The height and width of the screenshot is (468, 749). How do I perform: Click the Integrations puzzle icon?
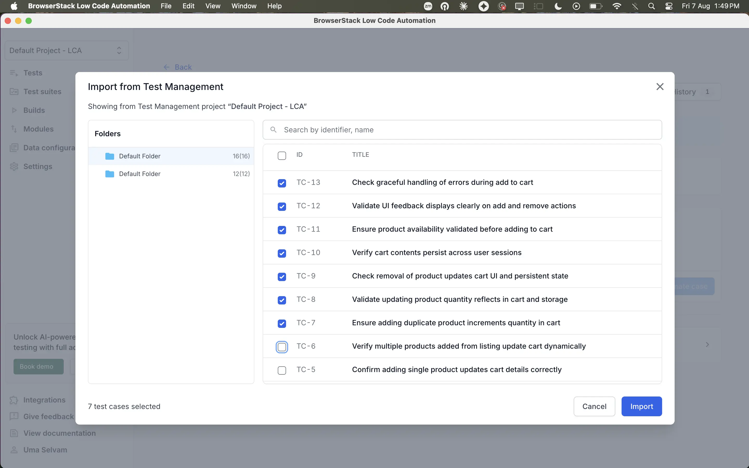(14, 400)
